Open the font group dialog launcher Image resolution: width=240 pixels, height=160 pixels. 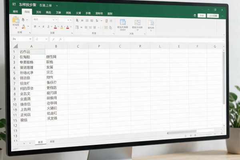click(72, 33)
